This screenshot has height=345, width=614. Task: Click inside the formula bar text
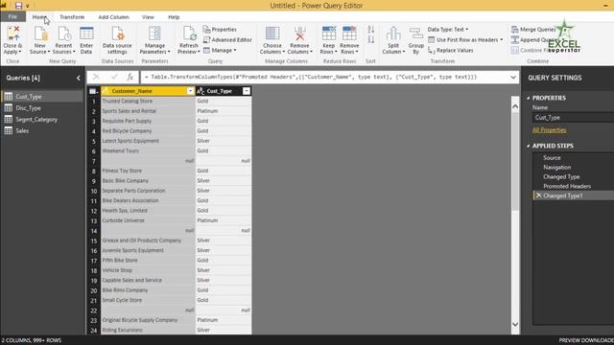coord(311,77)
